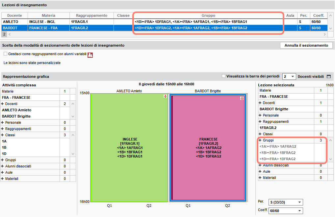
Task: Expand Raggruppamenti in Attività complessa panel
Action: coord(3,129)
